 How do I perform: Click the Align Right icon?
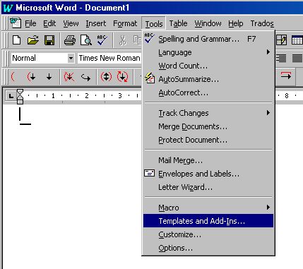point(281,58)
